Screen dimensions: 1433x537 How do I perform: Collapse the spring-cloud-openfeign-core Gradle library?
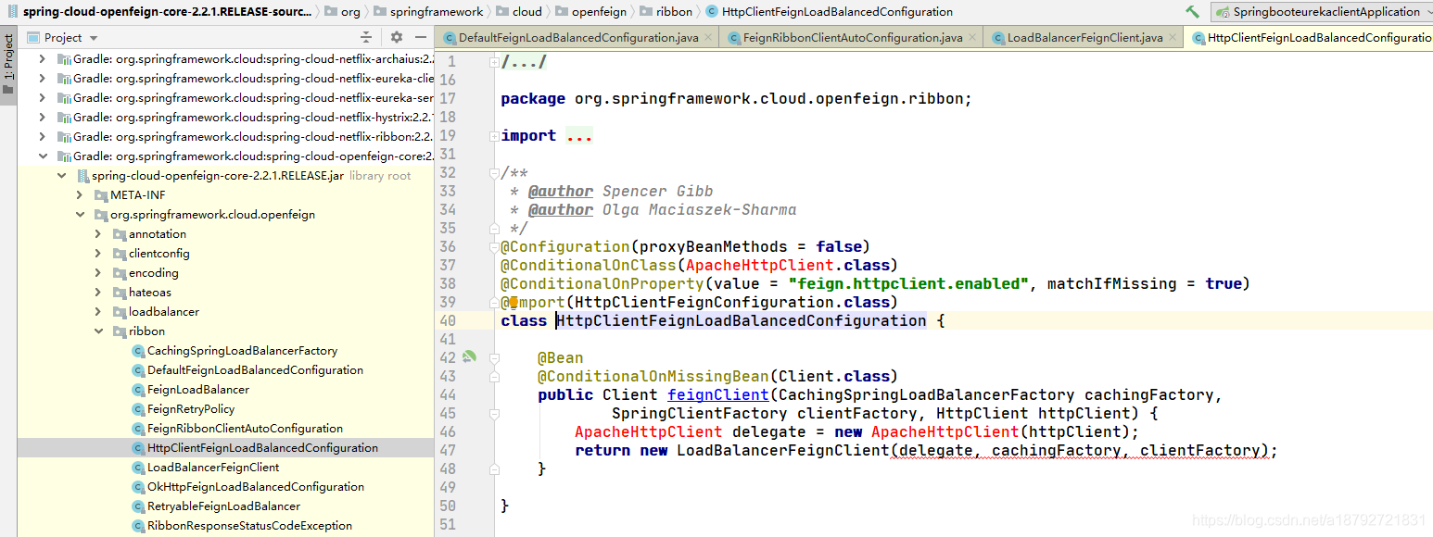coord(42,156)
